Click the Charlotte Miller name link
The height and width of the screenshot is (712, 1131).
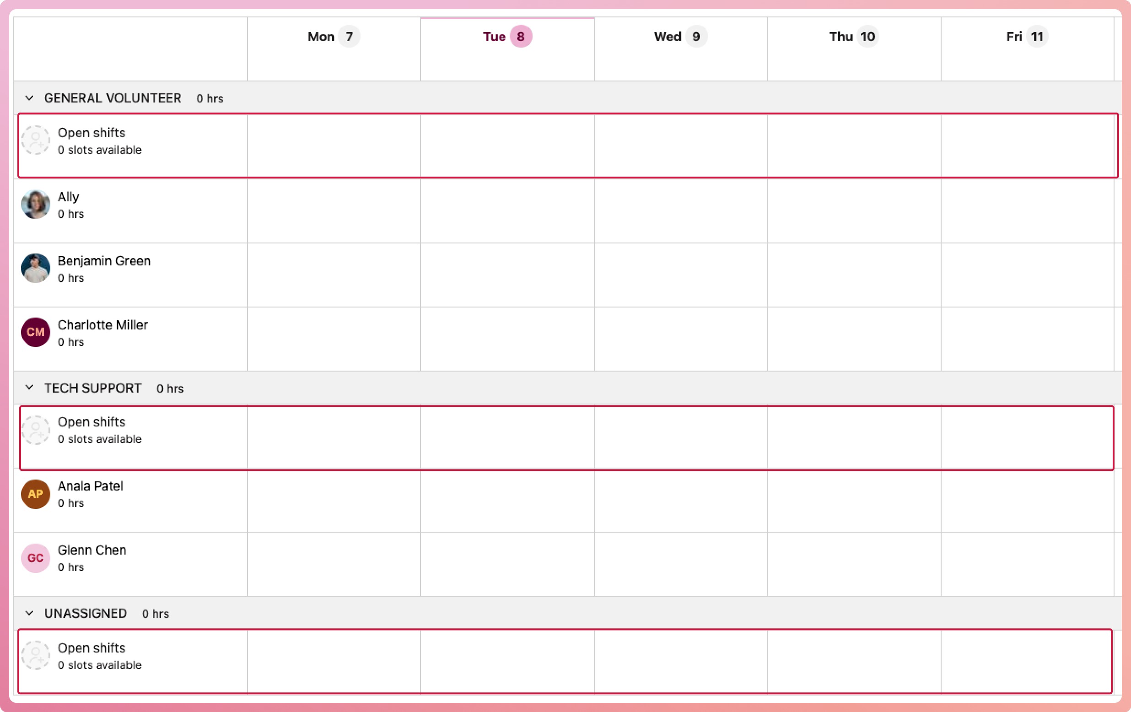pyautogui.click(x=103, y=325)
